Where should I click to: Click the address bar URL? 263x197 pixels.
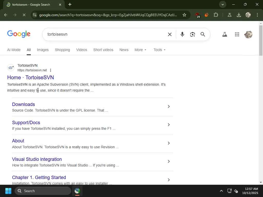point(108,15)
